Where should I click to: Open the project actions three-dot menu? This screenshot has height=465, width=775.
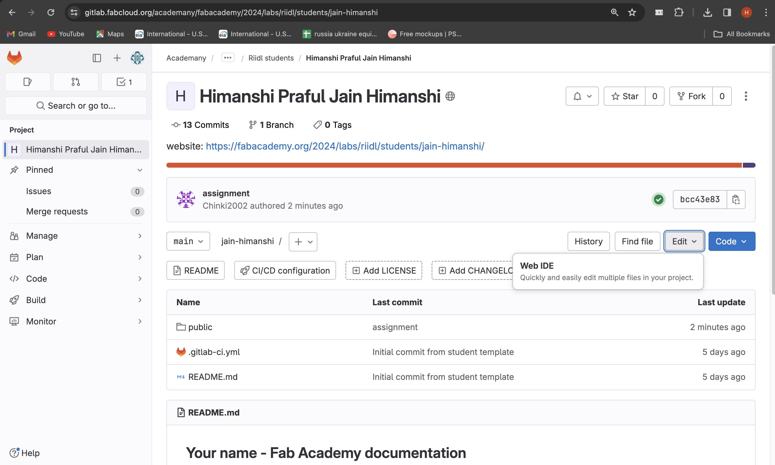[746, 96]
